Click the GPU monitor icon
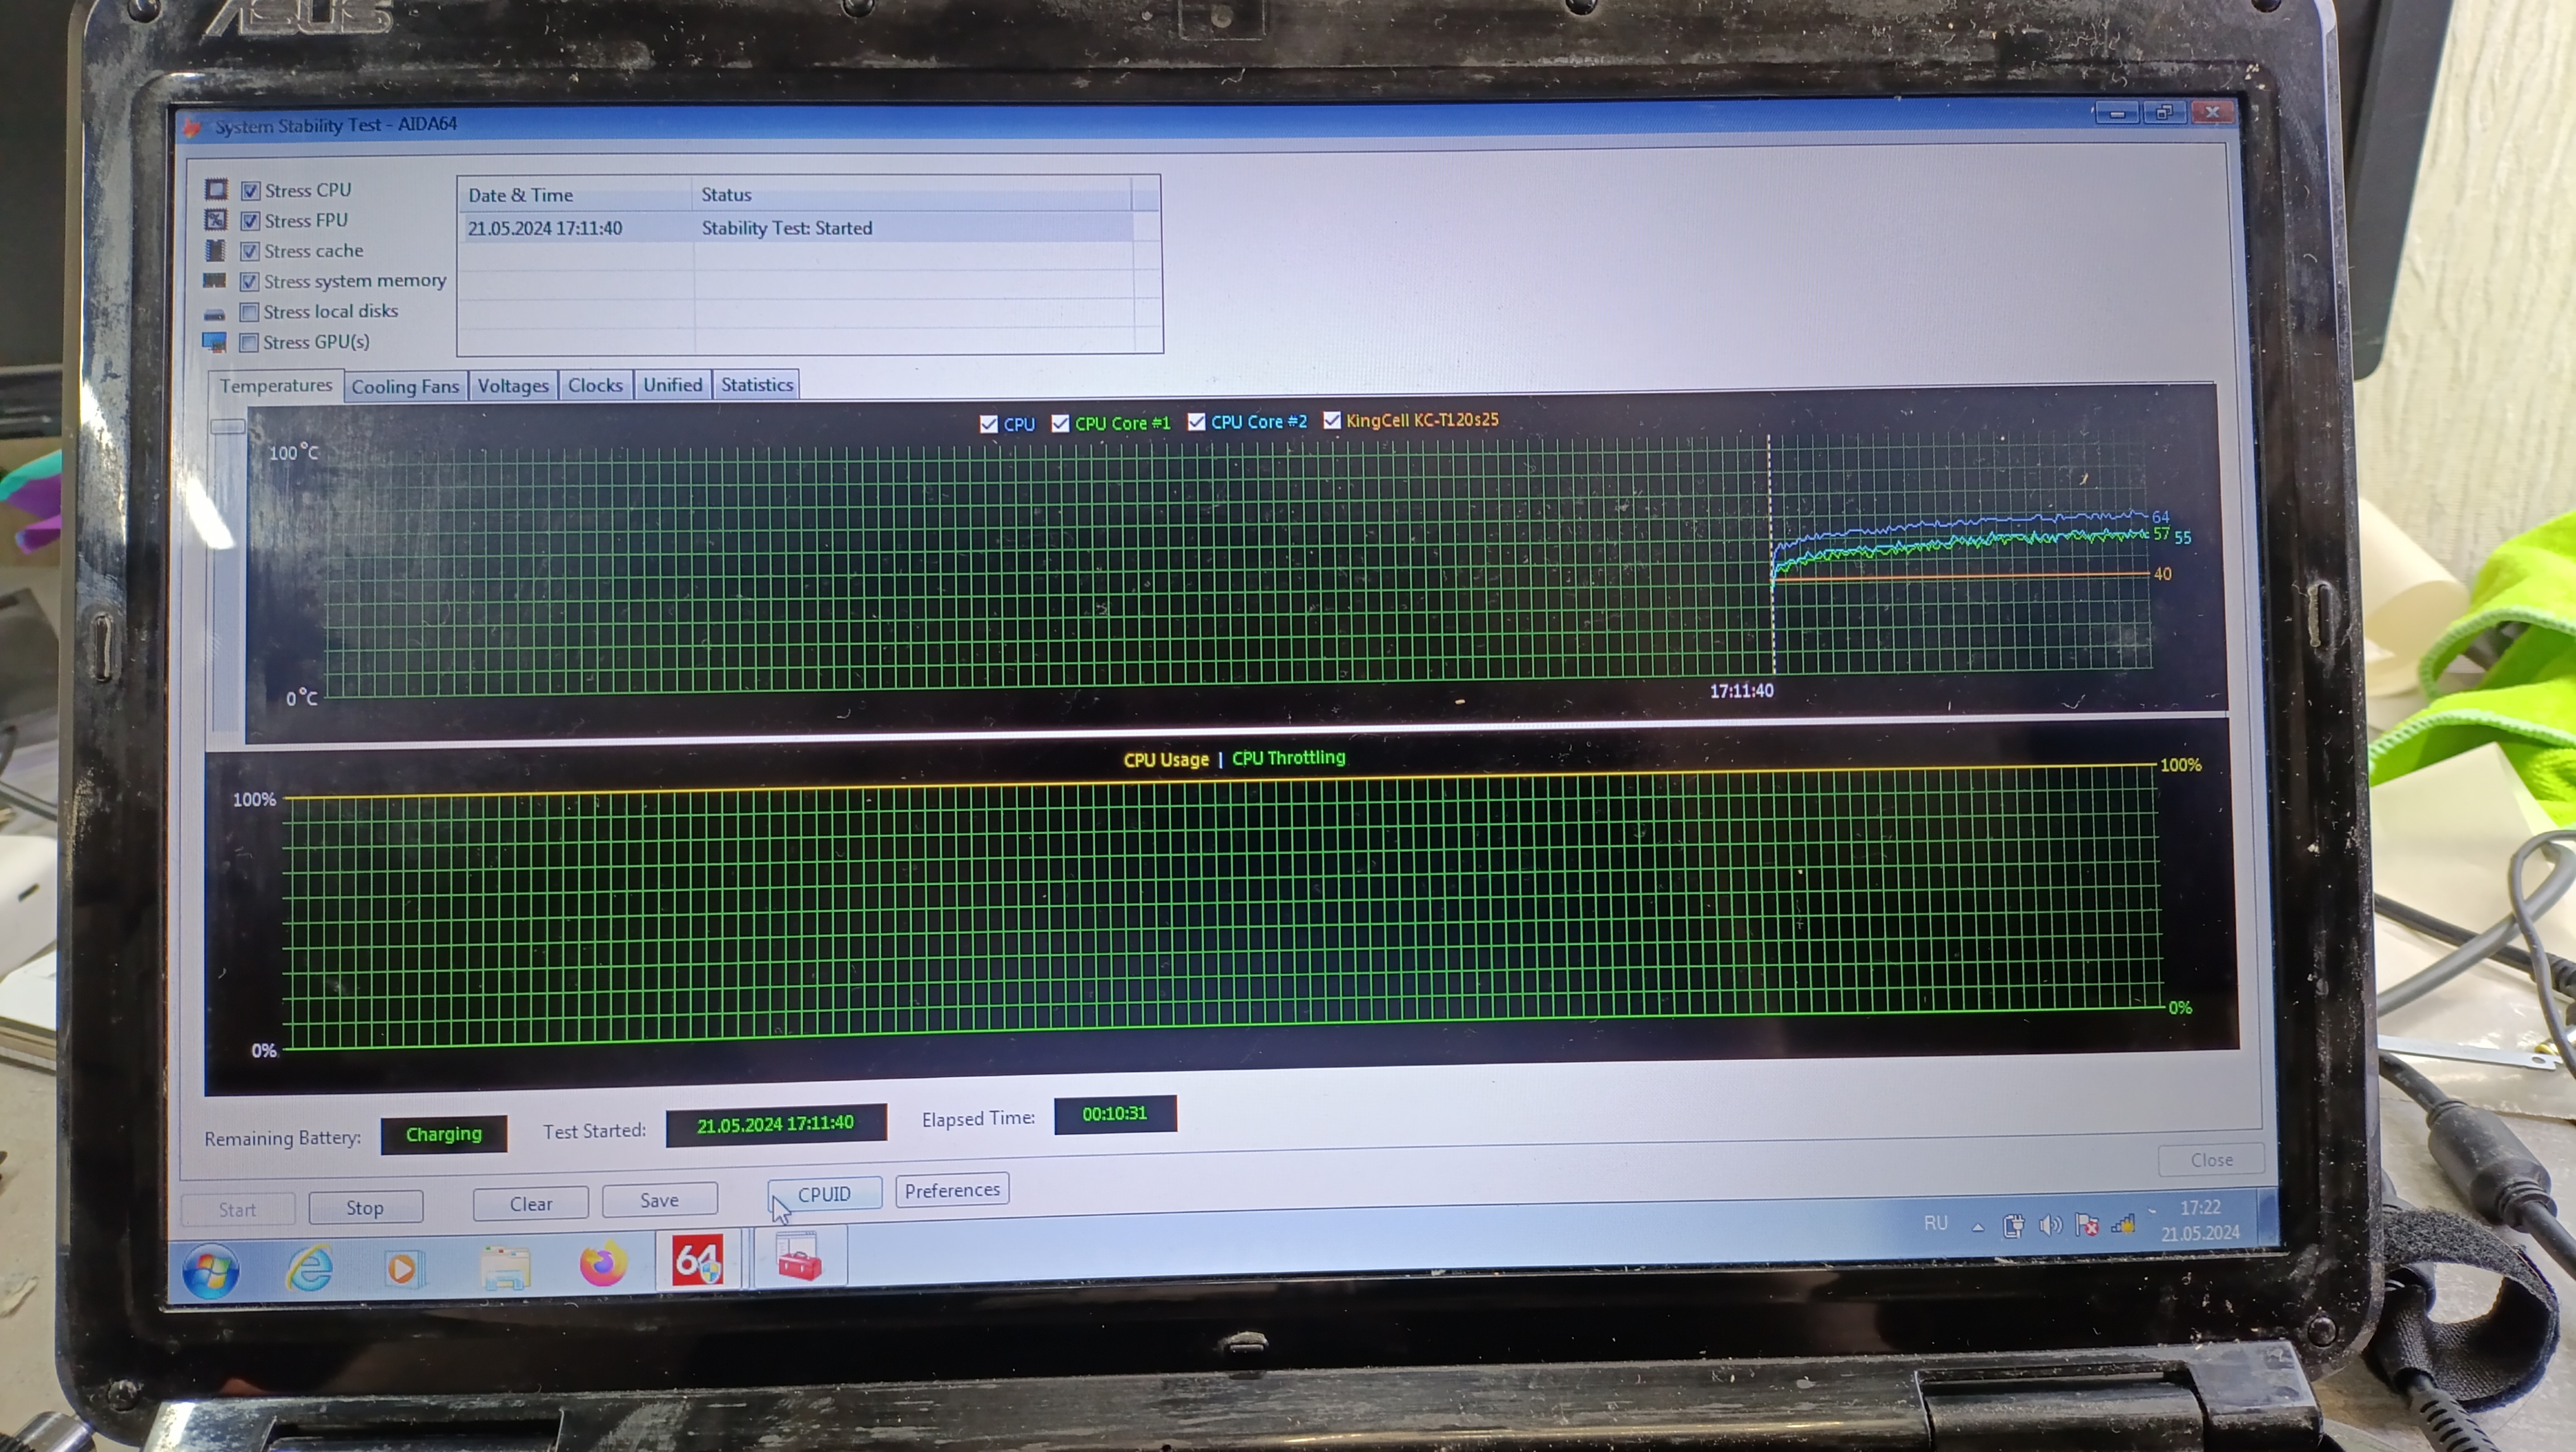The image size is (2576, 1452). tap(214, 343)
